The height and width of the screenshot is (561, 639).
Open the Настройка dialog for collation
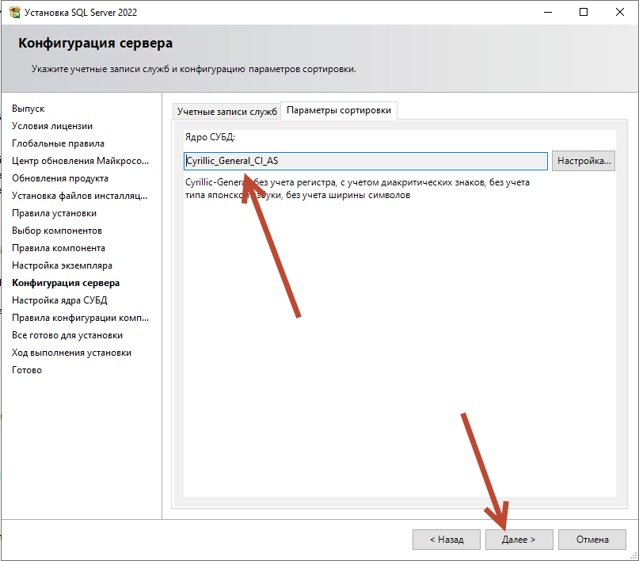tap(583, 160)
